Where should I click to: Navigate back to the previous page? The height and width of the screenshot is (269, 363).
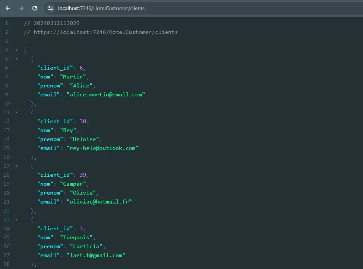click(7, 8)
